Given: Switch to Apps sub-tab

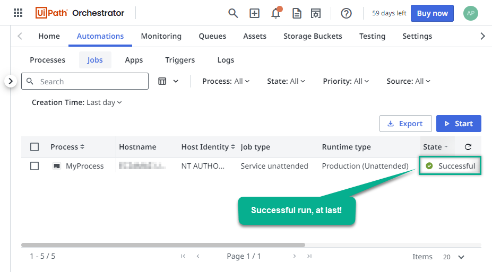Looking at the screenshot, I should pyautogui.click(x=134, y=60).
